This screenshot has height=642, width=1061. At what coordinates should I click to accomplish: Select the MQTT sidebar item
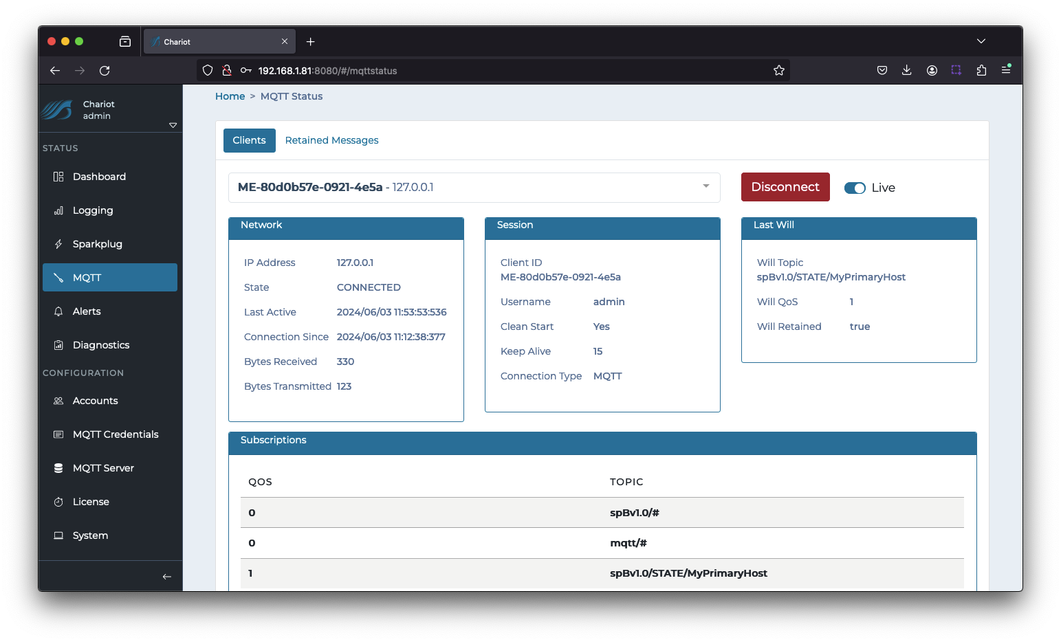pos(109,278)
